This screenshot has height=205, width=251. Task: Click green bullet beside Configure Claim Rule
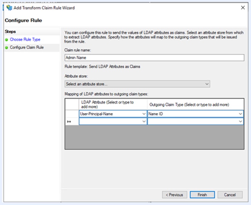(x=7, y=47)
